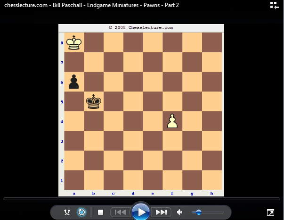
Task: Skip to the next track
Action: pos(161,212)
